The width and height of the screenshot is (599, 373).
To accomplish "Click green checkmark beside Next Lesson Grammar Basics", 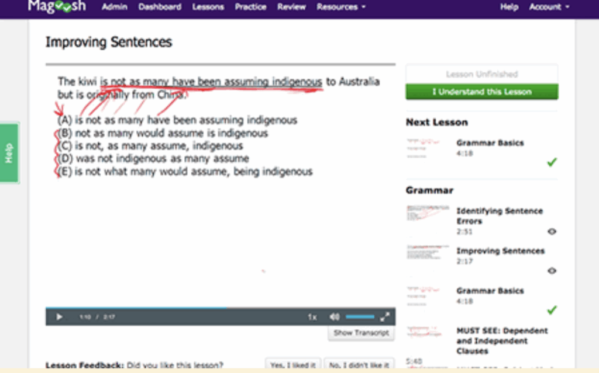I will click(x=552, y=162).
